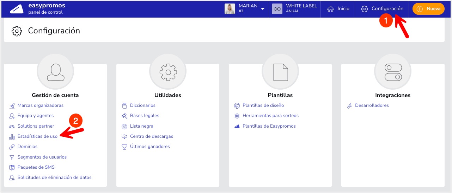The image size is (452, 193).
Task: Click the Plantillas document icon
Action: [280, 72]
